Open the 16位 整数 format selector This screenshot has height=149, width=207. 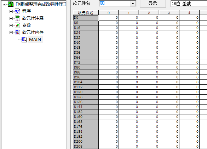coord(189,4)
